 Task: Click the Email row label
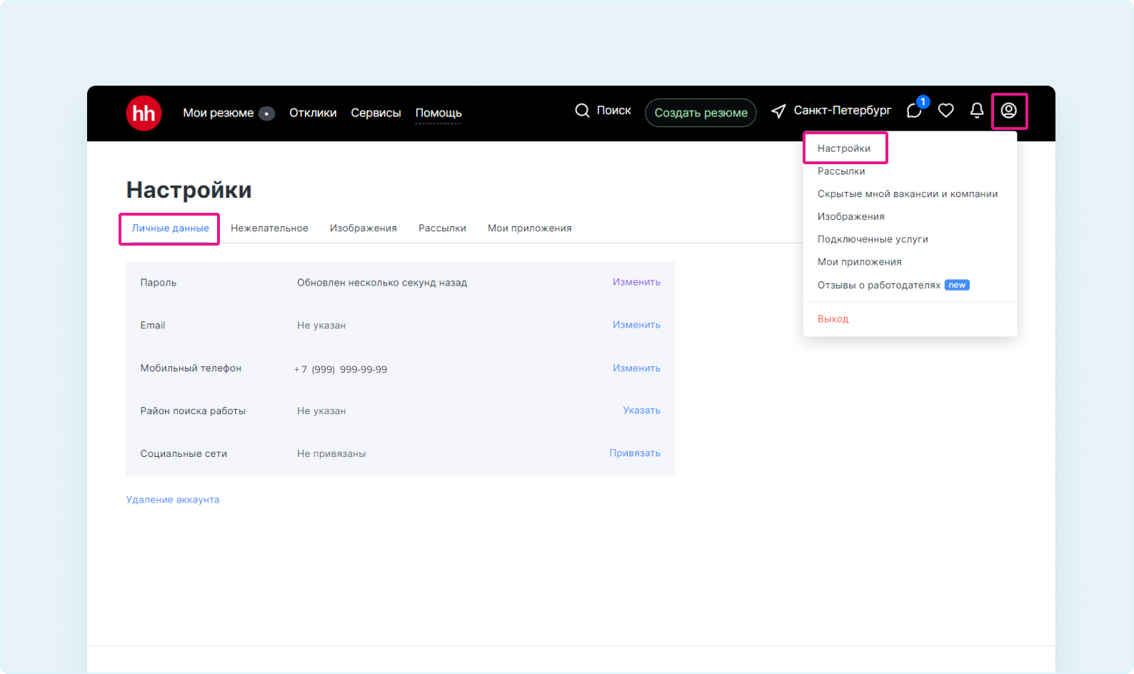pyautogui.click(x=153, y=326)
